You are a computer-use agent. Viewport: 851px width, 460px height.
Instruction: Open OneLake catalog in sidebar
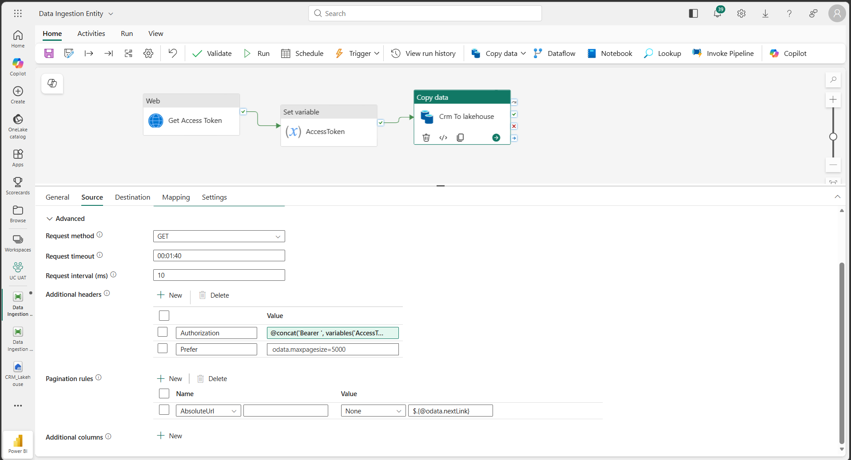[x=18, y=126]
